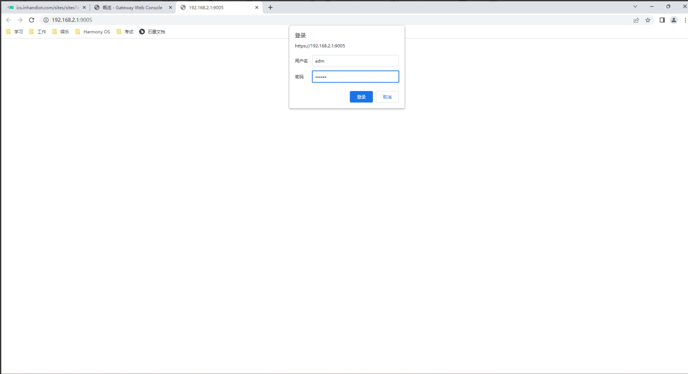Expand the tab search chevron
The image size is (688, 374).
(635, 6)
